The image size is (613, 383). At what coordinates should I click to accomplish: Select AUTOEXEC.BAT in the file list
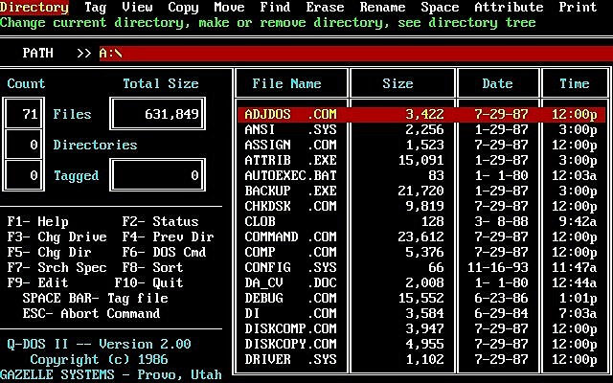(421, 175)
